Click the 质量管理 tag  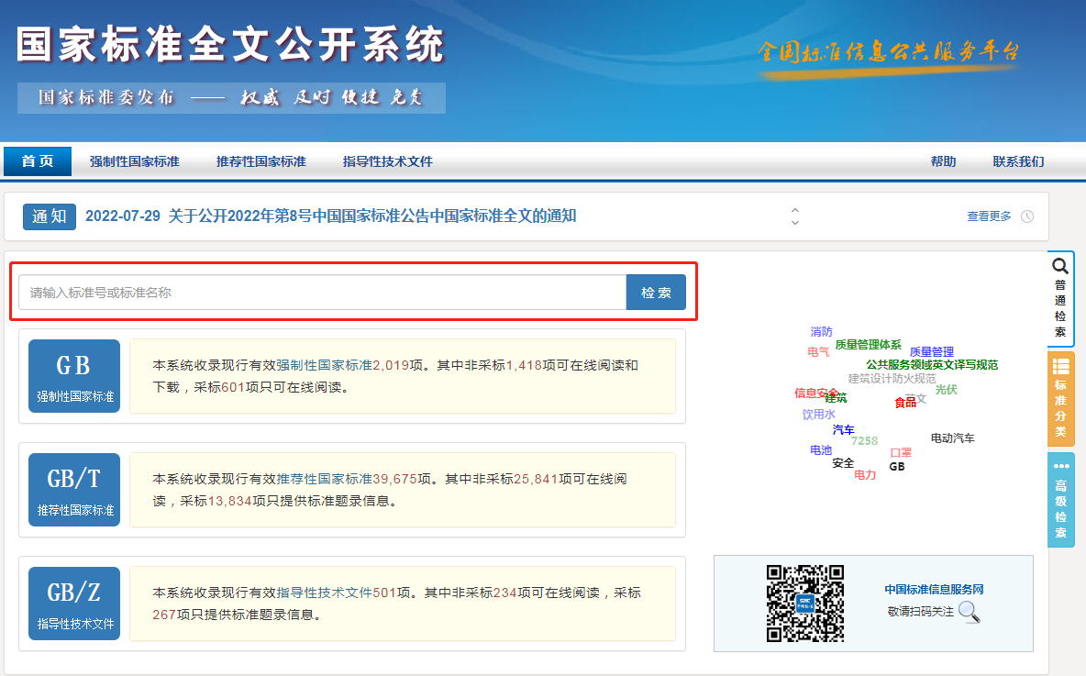point(932,352)
